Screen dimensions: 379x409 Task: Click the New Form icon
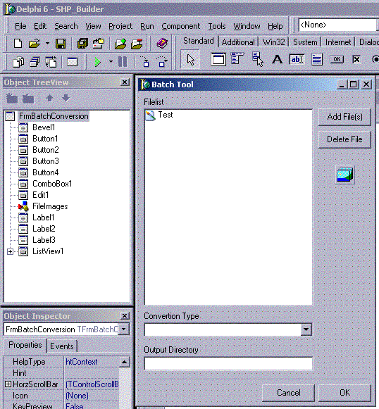pos(73,62)
